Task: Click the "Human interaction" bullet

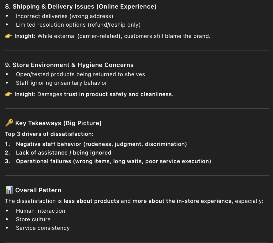Action: pos(40,211)
